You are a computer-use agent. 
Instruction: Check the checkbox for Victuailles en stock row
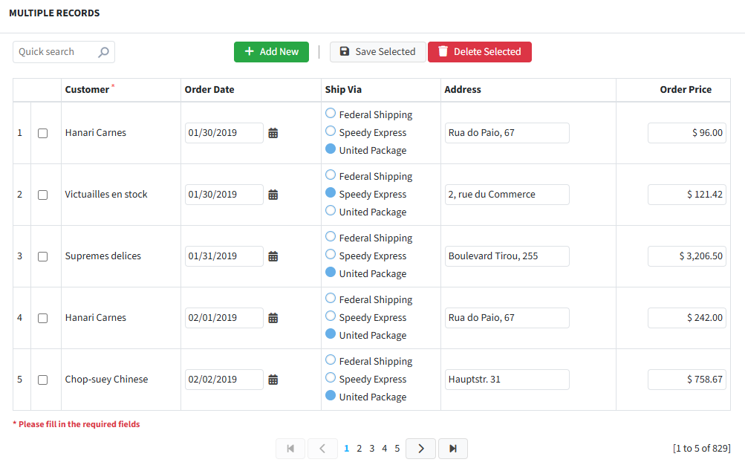tap(42, 195)
